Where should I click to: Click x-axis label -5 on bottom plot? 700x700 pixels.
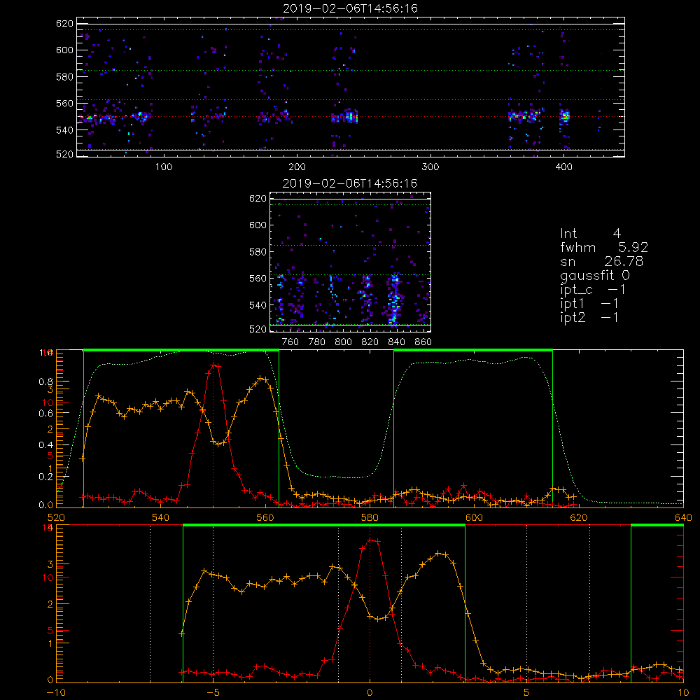[213, 693]
